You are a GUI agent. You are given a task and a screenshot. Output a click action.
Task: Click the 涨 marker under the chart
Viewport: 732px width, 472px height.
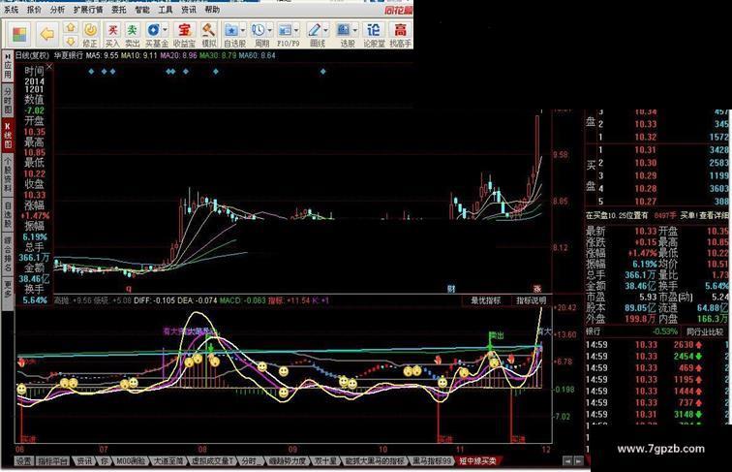point(536,289)
